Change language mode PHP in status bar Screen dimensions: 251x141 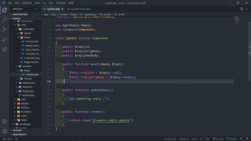[207, 139]
